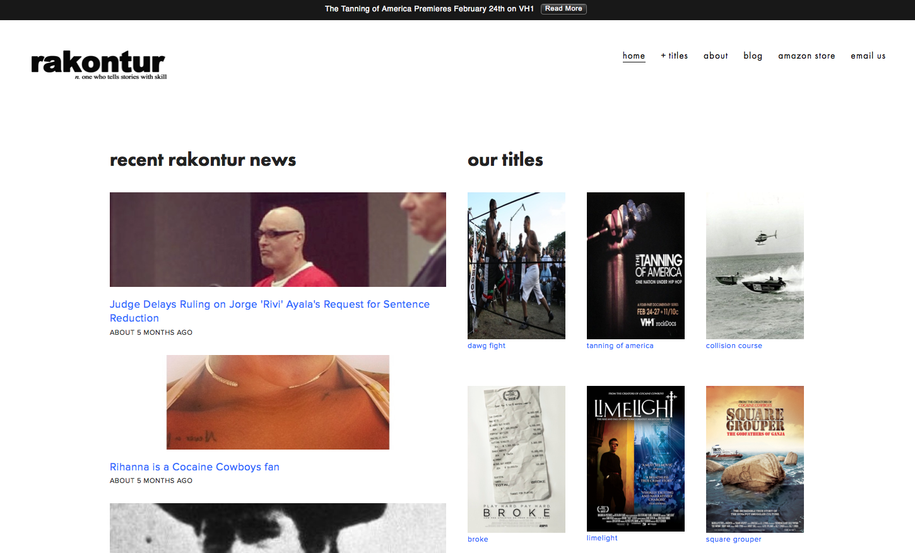
Task: Read the Jorge 'Rivi' Ayala sentencing article
Action: (x=270, y=311)
